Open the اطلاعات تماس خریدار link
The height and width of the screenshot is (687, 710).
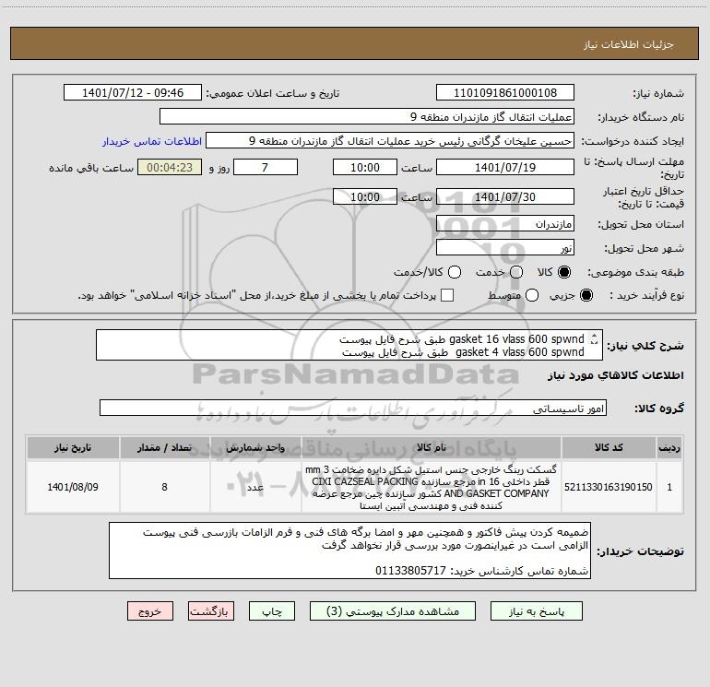(x=152, y=141)
